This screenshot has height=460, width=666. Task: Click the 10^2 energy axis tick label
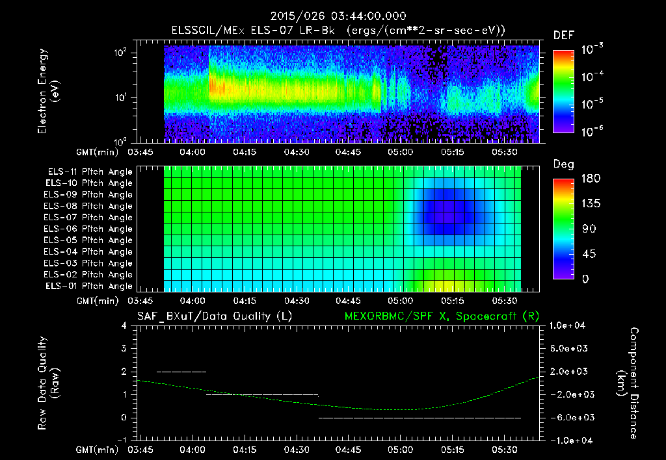click(x=120, y=52)
